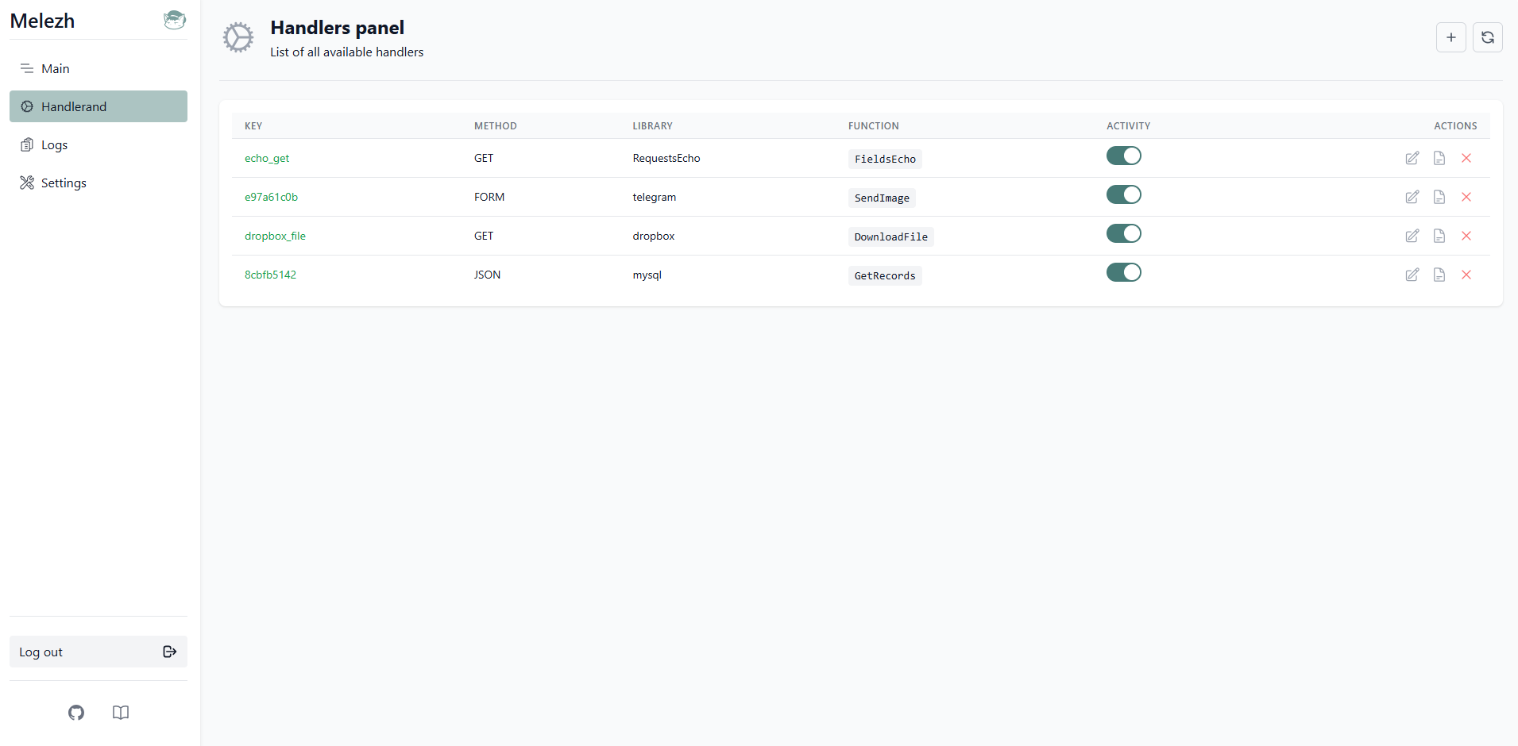
Task: Open document icon for dropbox_file row
Action: pos(1439,236)
